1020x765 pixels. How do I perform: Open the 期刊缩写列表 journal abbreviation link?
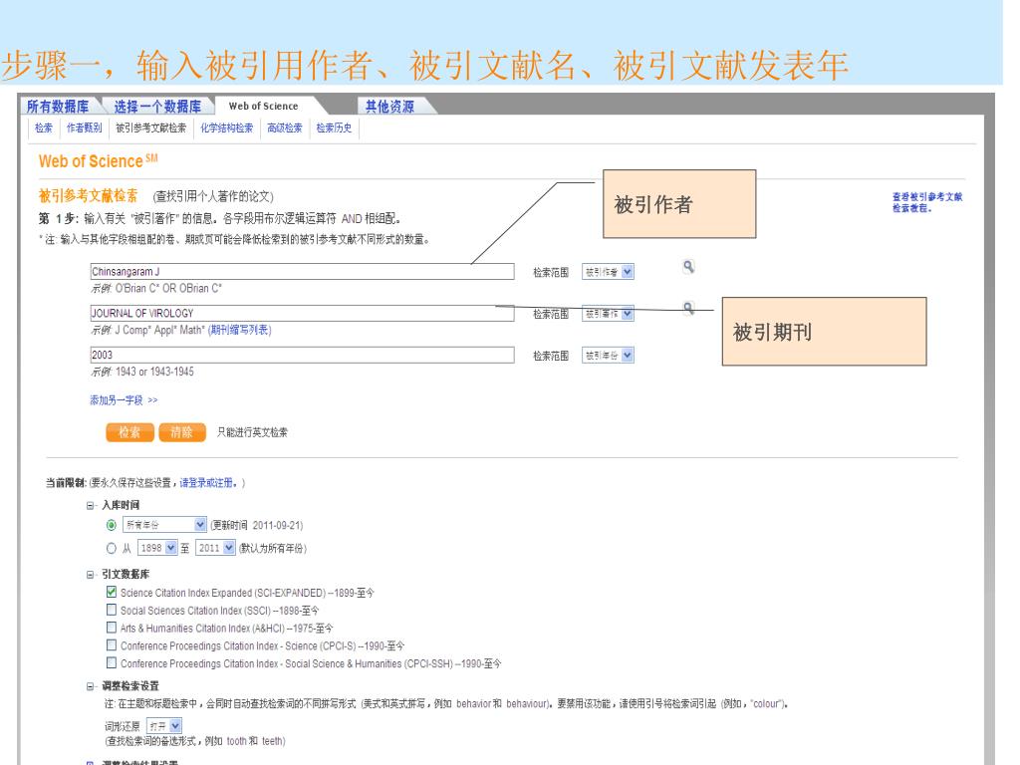(x=239, y=330)
